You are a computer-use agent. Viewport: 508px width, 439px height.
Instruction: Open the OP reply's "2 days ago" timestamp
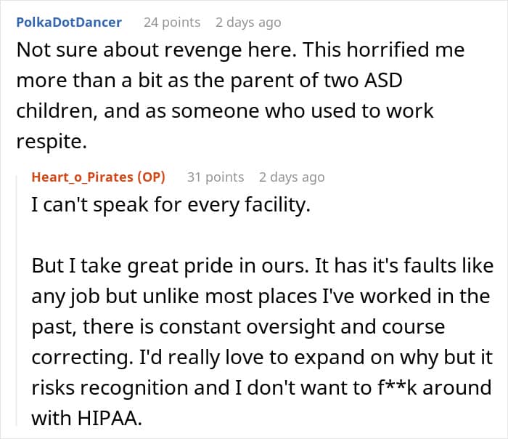click(292, 177)
